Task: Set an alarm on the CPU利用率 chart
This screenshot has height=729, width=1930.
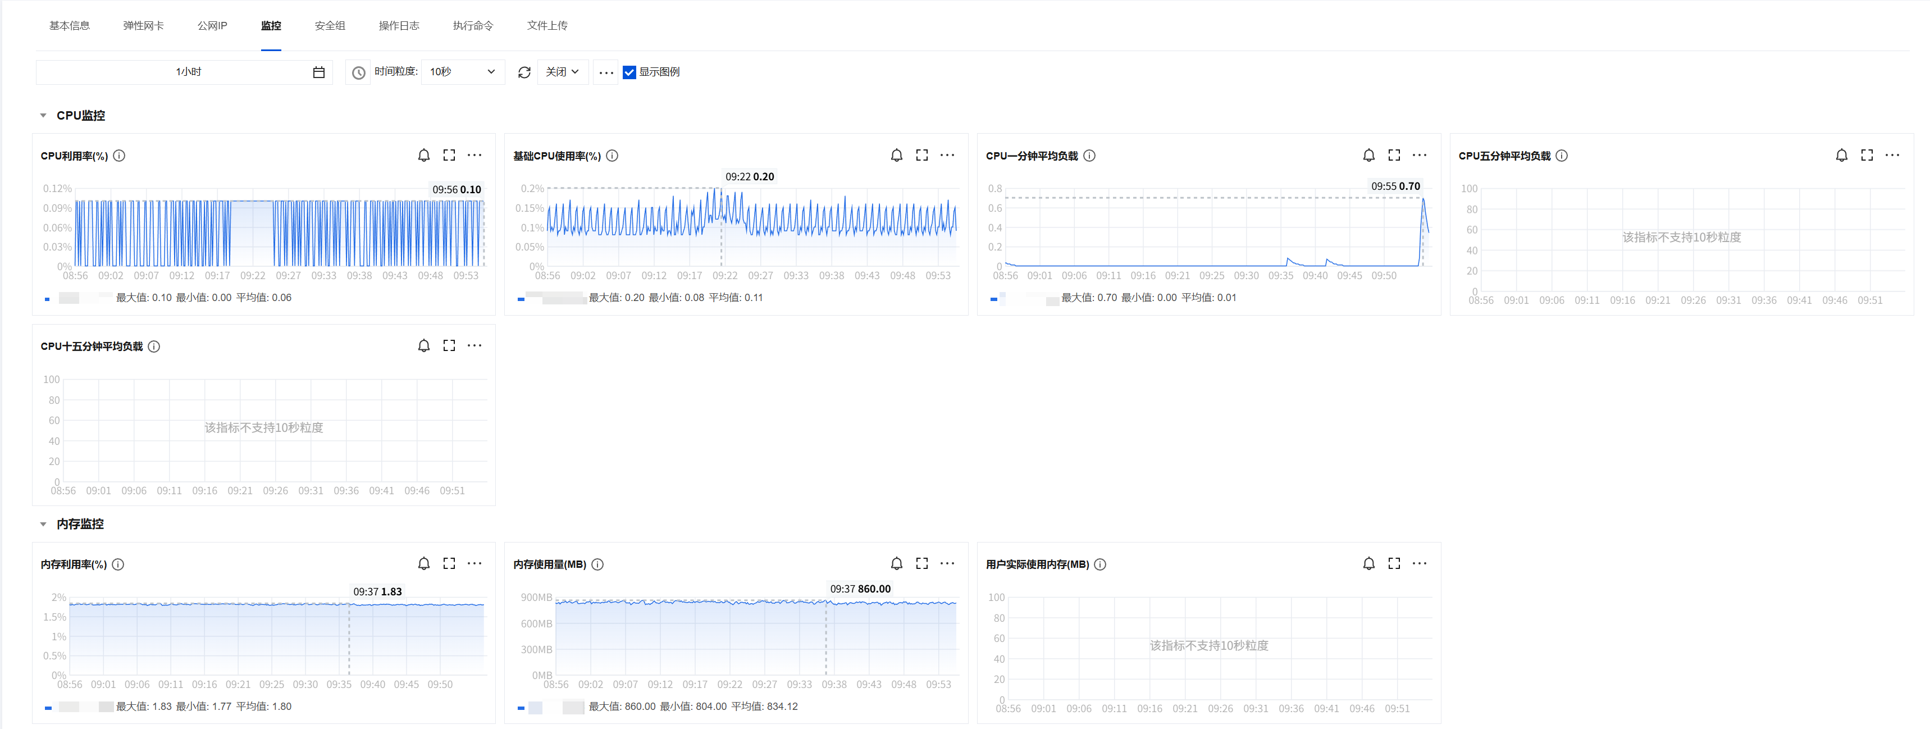Action: [423, 155]
